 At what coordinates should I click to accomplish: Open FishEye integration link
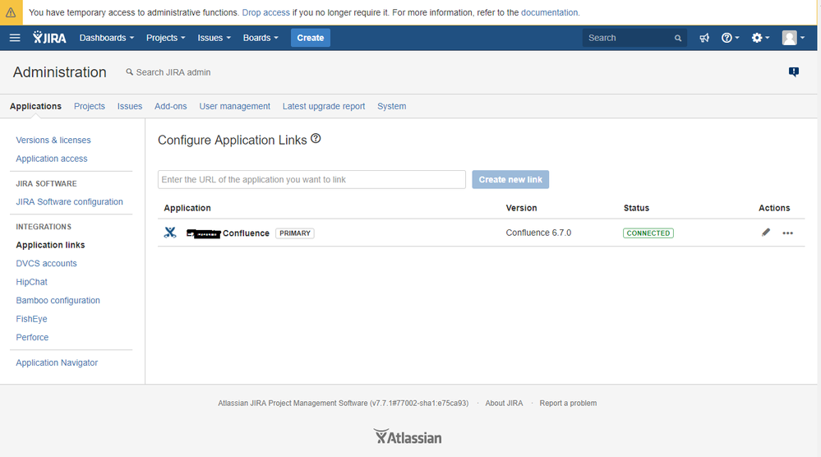(31, 319)
